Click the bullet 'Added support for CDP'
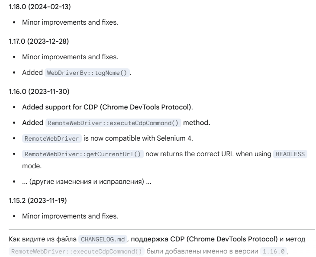 pos(108,107)
